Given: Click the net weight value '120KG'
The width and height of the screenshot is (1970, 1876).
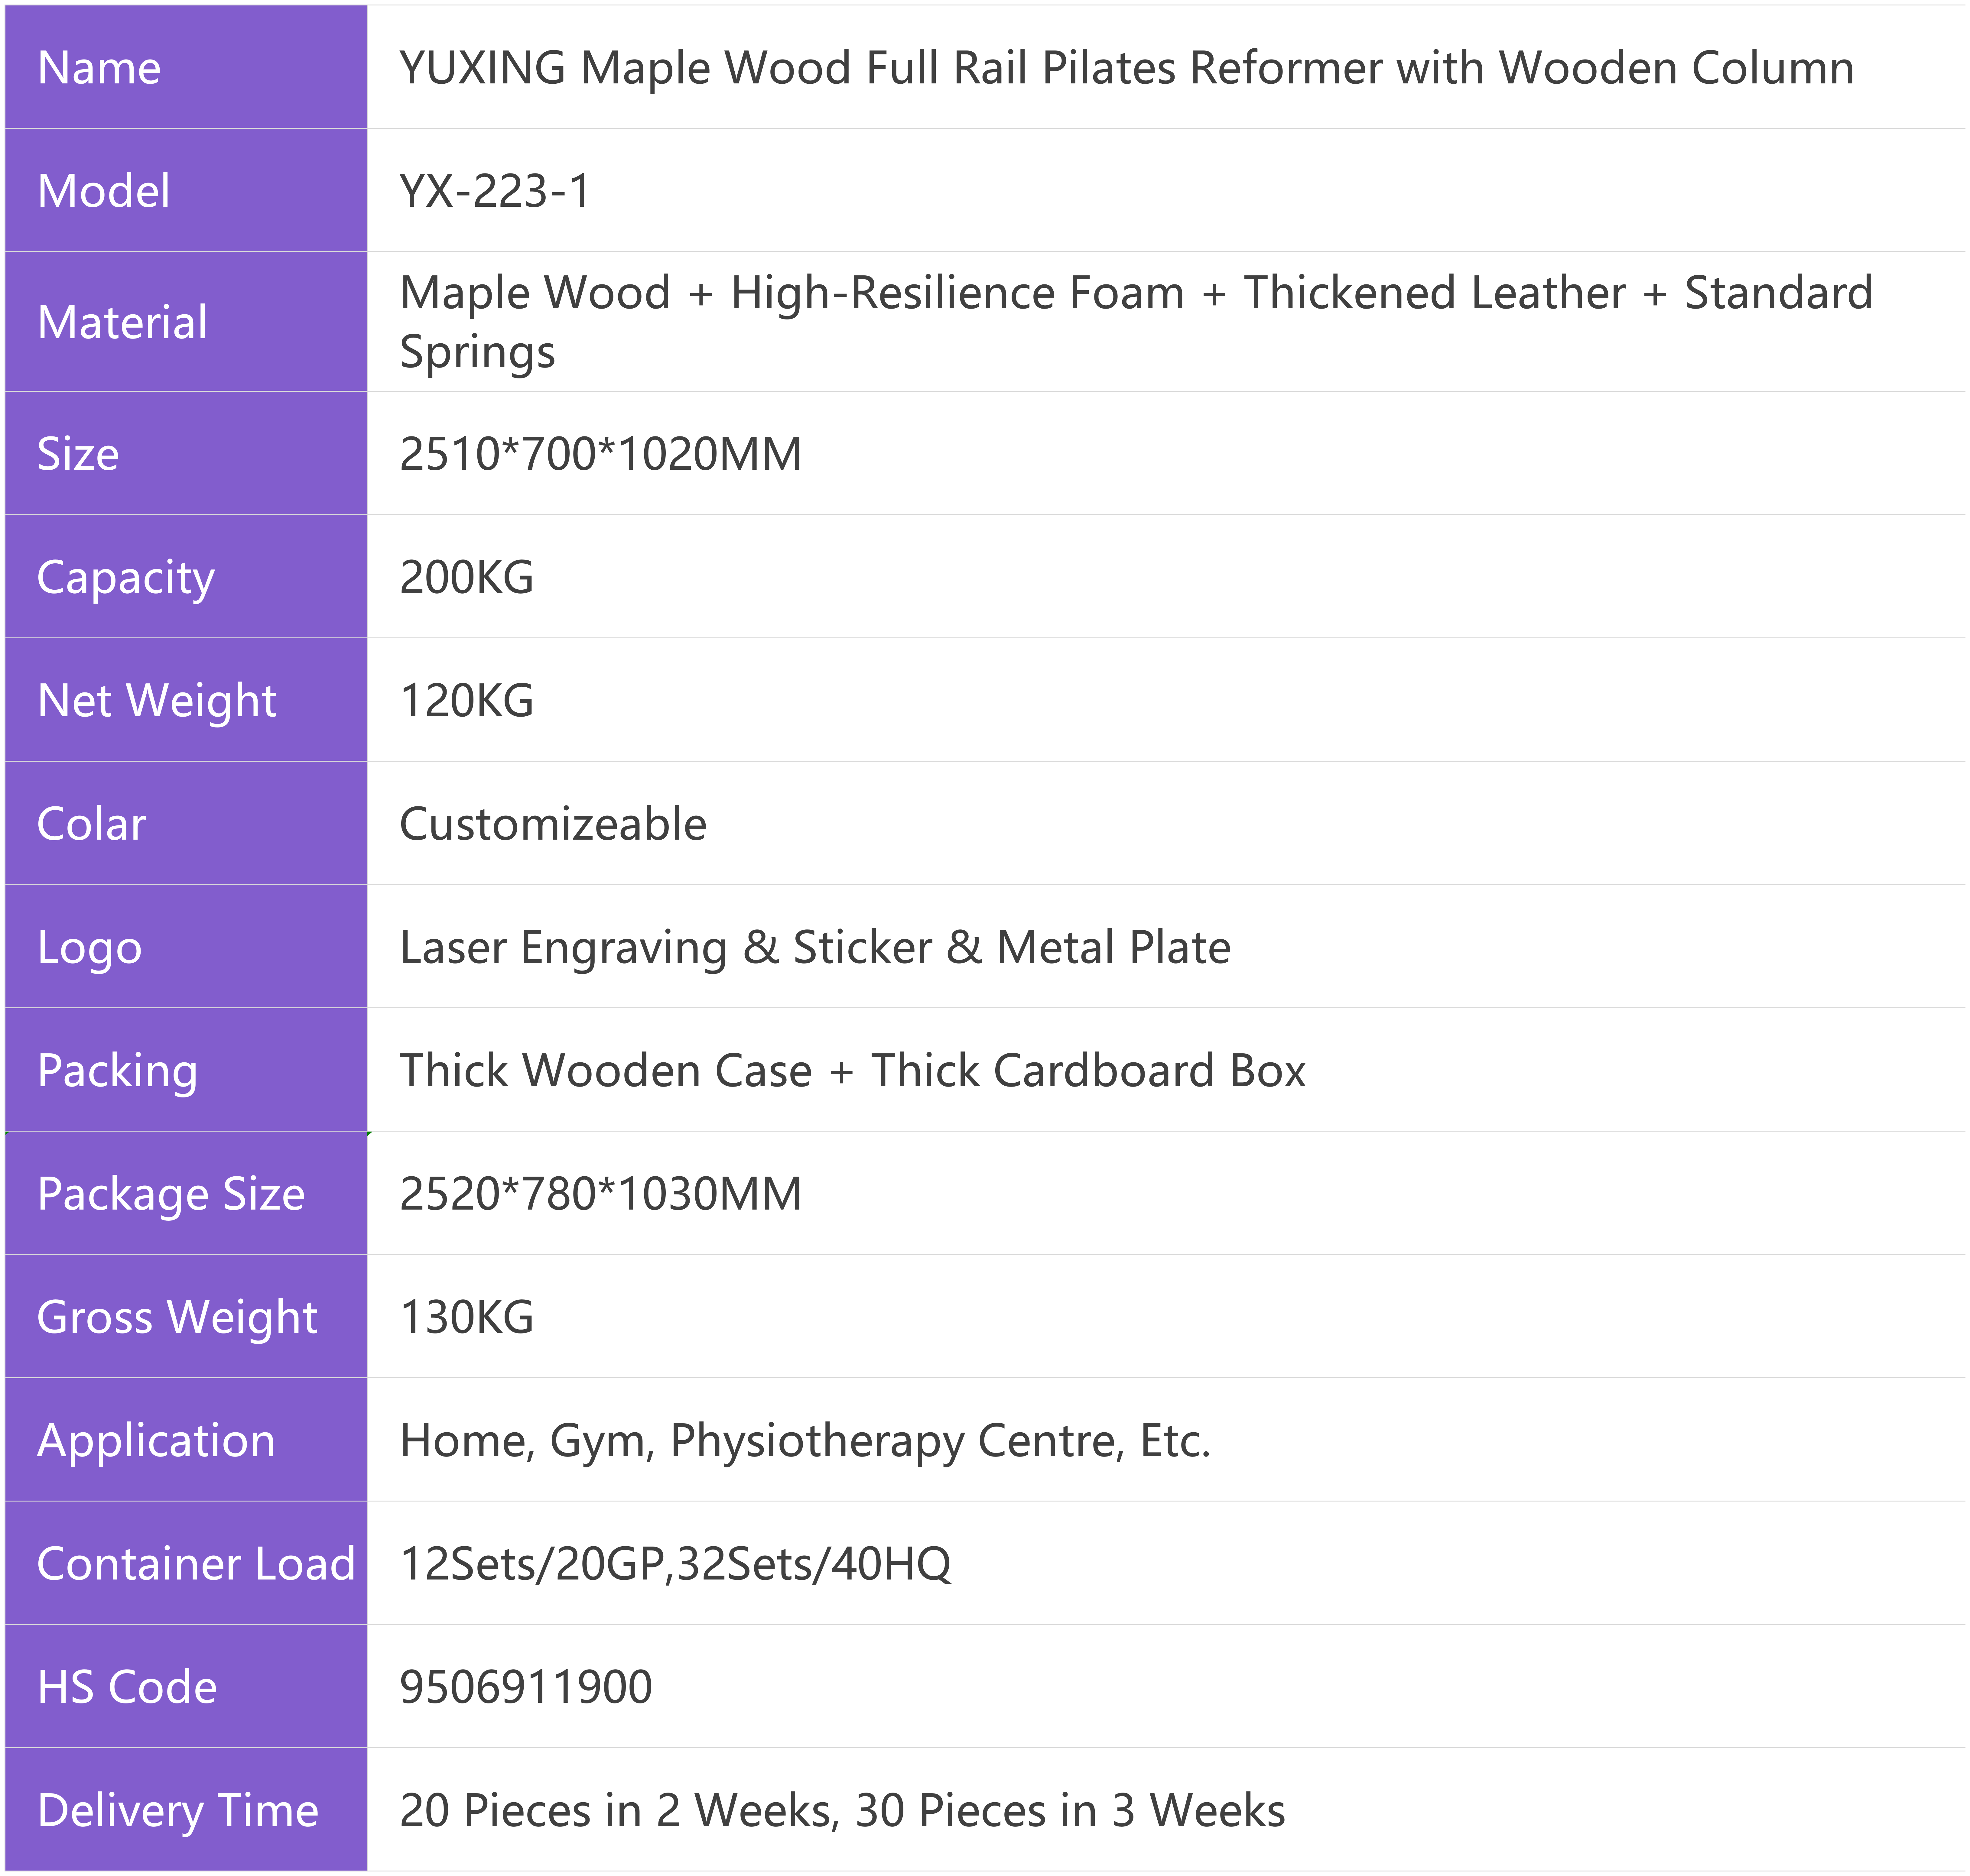Looking at the screenshot, I should click(x=466, y=700).
